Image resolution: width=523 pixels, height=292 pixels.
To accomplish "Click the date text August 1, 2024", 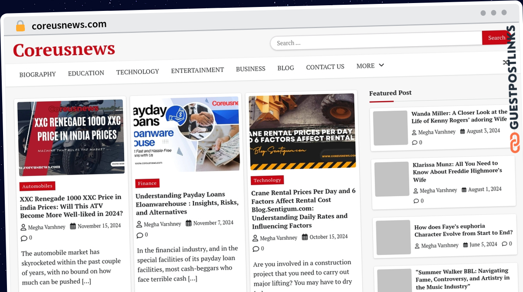I will (x=485, y=189).
